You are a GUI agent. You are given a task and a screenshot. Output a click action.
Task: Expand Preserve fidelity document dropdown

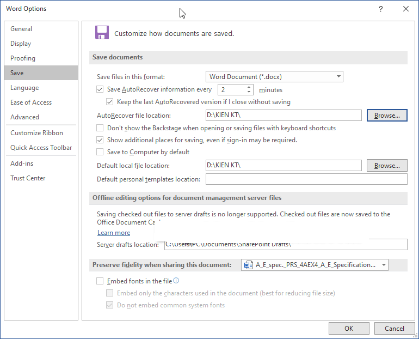pyautogui.click(x=384, y=265)
